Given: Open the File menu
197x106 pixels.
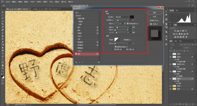Looking at the screenshot, I should pyautogui.click(x=8, y=2).
